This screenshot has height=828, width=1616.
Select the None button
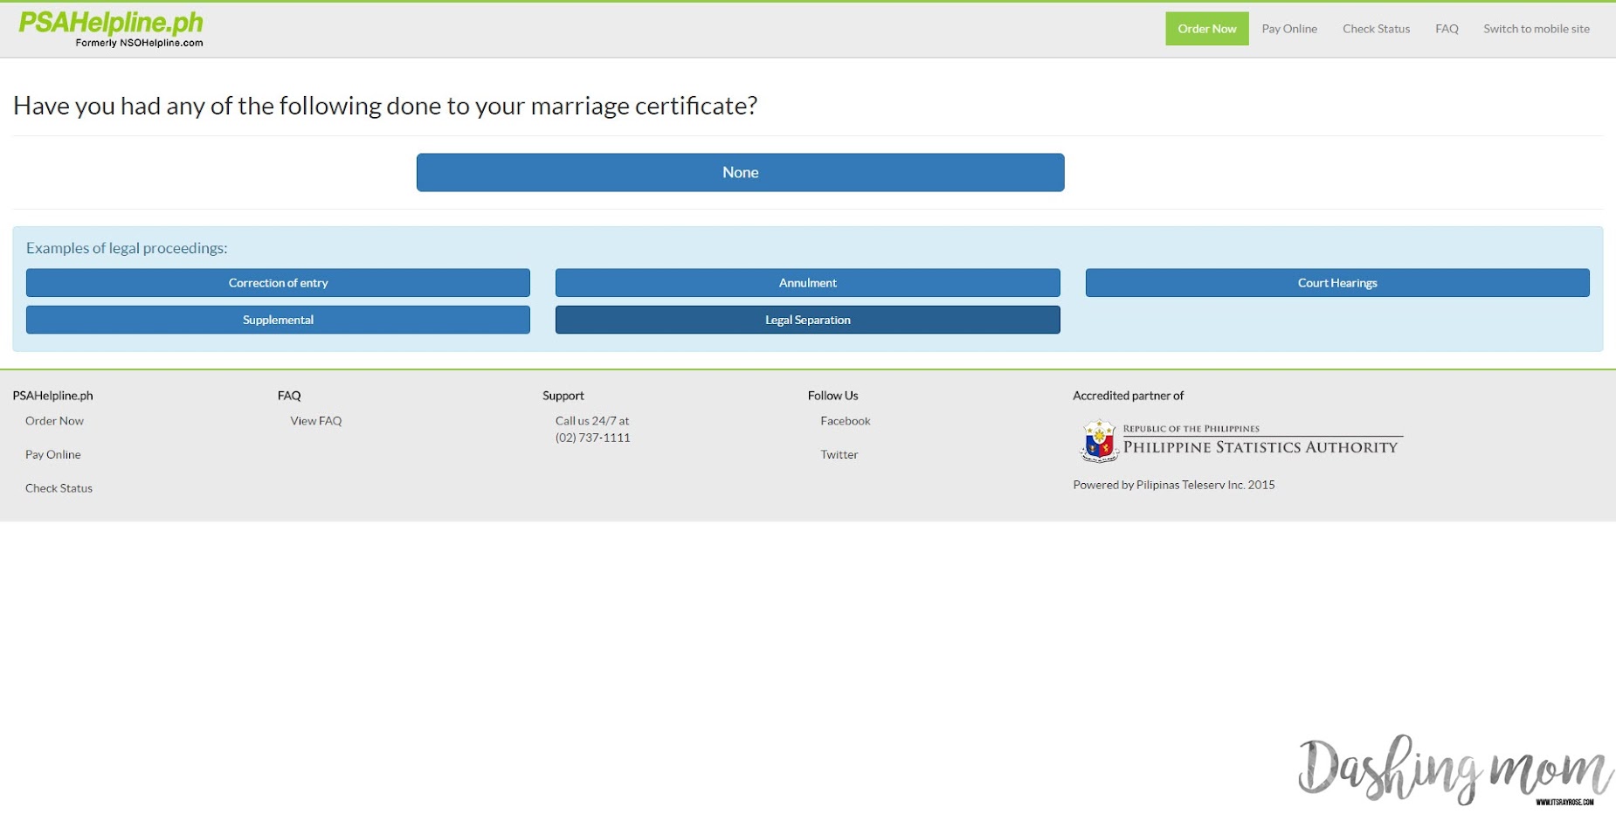740,172
